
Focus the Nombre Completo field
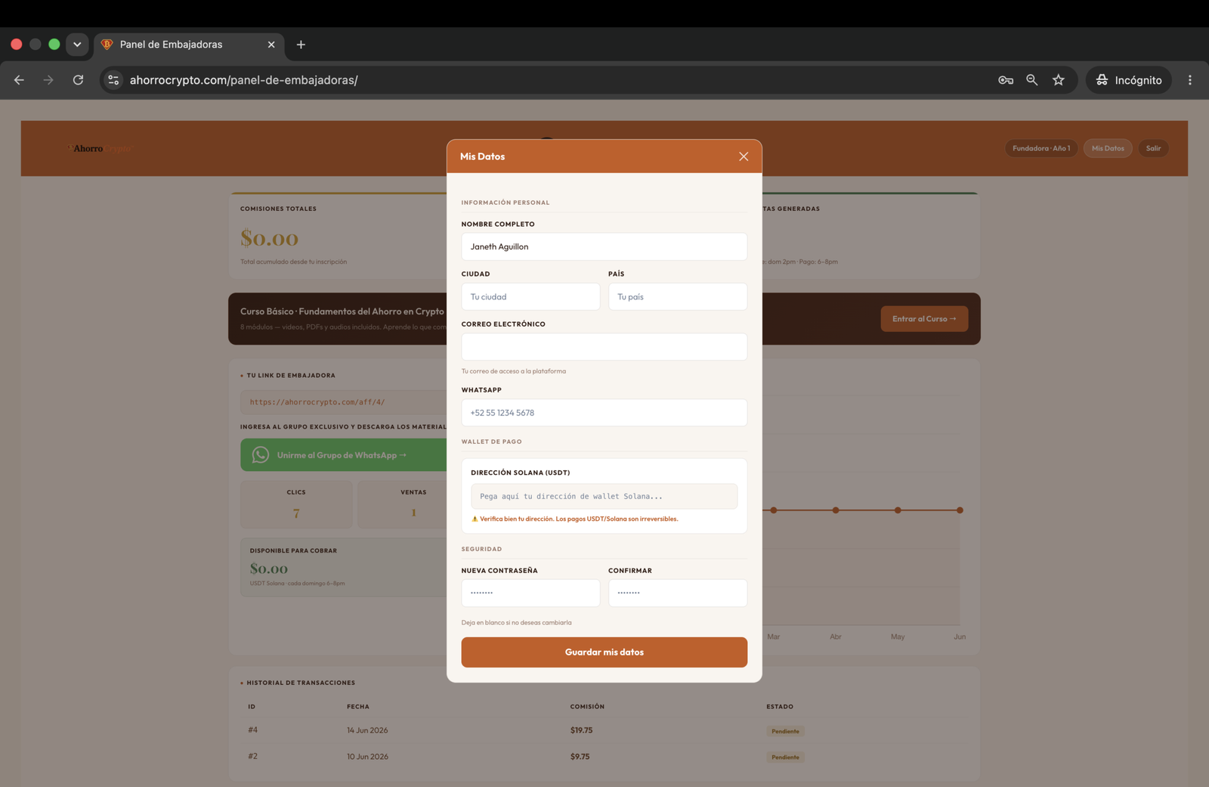point(604,246)
